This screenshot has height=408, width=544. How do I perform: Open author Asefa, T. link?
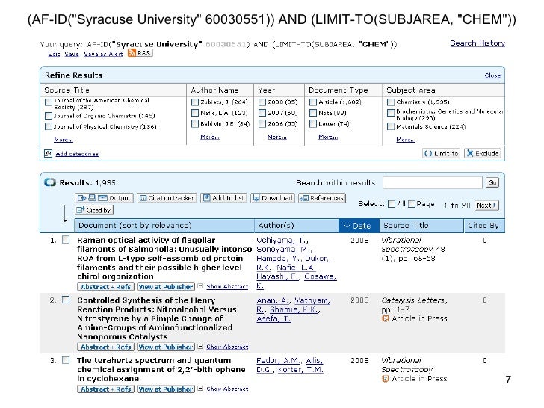point(273,318)
